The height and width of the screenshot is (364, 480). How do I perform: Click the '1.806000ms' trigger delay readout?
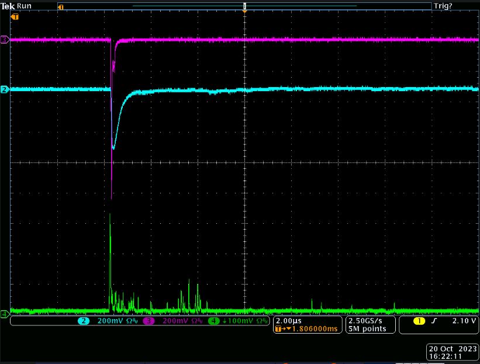(x=315, y=329)
